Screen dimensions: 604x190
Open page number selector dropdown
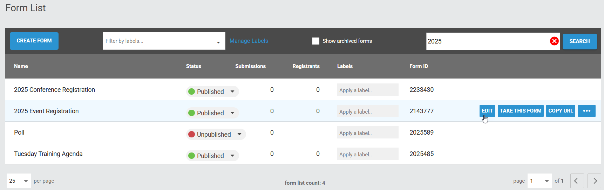[x=540, y=181]
